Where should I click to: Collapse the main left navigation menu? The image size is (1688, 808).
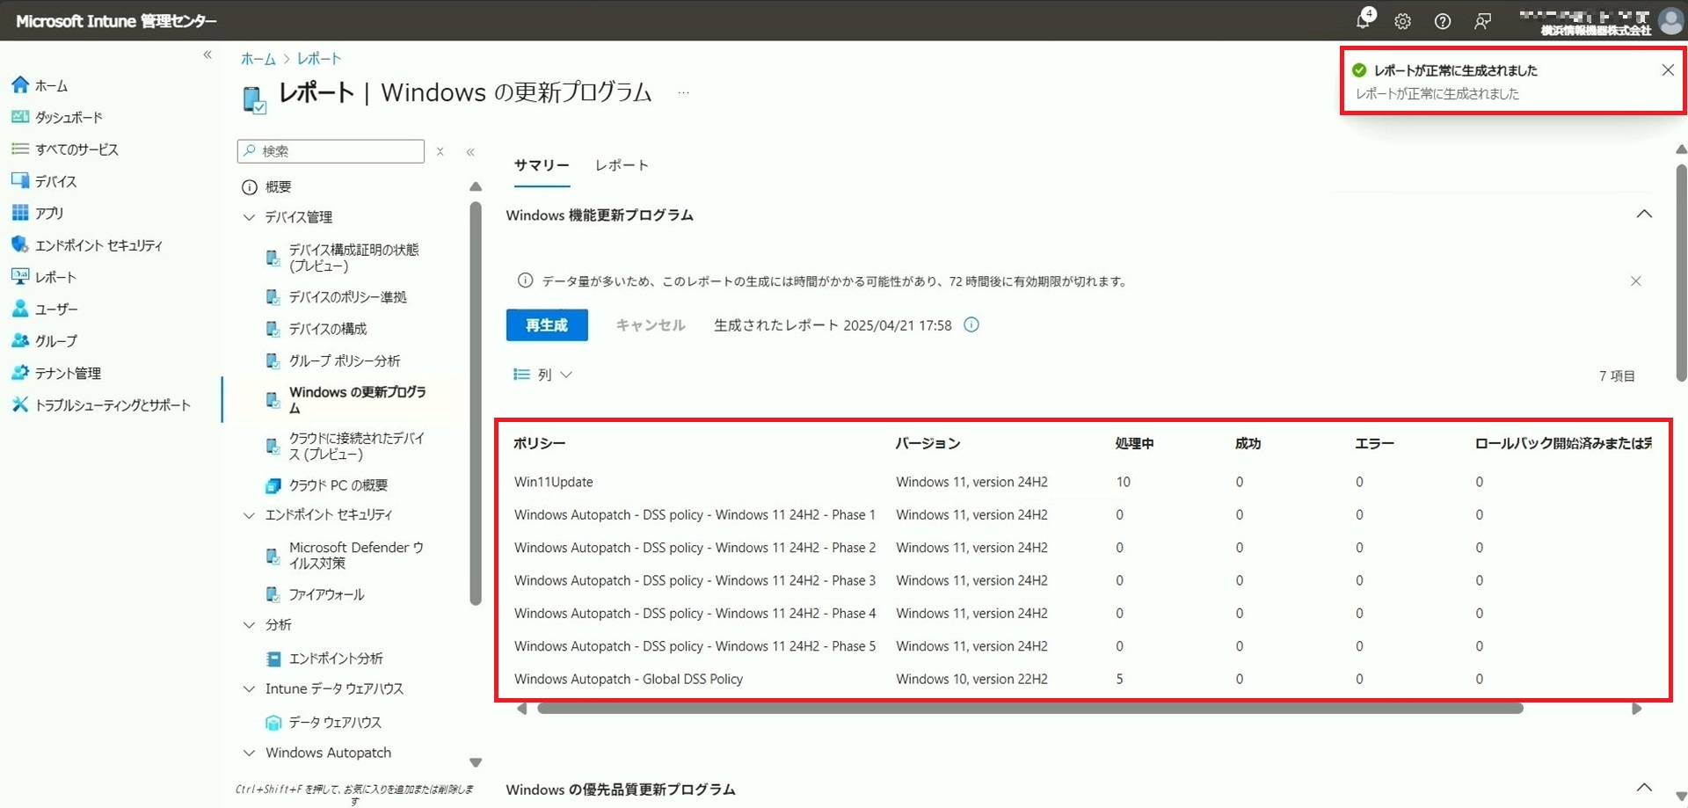pyautogui.click(x=207, y=55)
